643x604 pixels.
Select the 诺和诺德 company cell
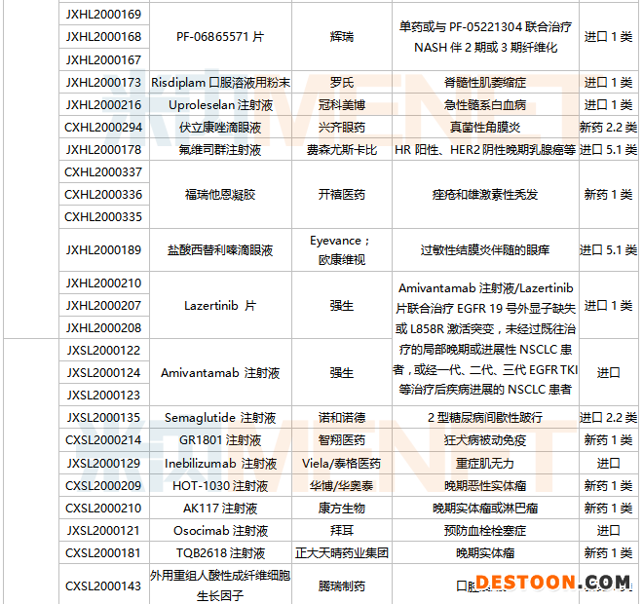click(342, 418)
